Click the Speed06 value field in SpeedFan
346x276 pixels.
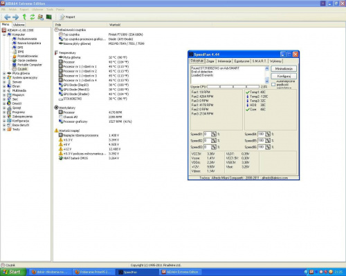261,147
